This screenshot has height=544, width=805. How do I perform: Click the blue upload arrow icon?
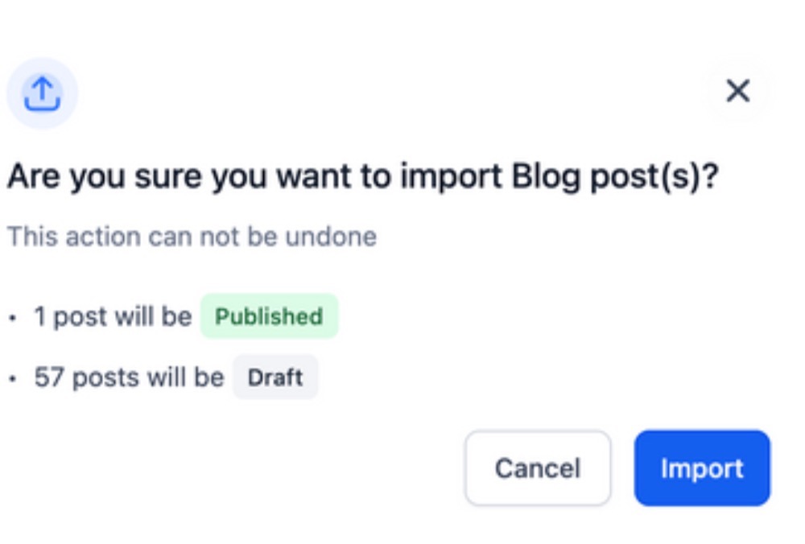pyautogui.click(x=42, y=93)
